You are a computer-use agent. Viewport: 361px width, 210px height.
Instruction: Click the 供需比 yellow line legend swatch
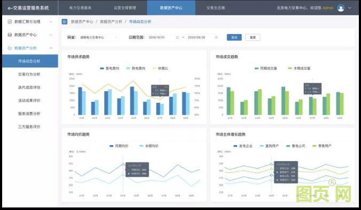(154, 68)
